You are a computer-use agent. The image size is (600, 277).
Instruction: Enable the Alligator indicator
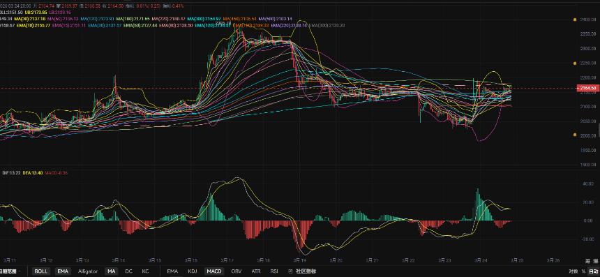click(88, 271)
